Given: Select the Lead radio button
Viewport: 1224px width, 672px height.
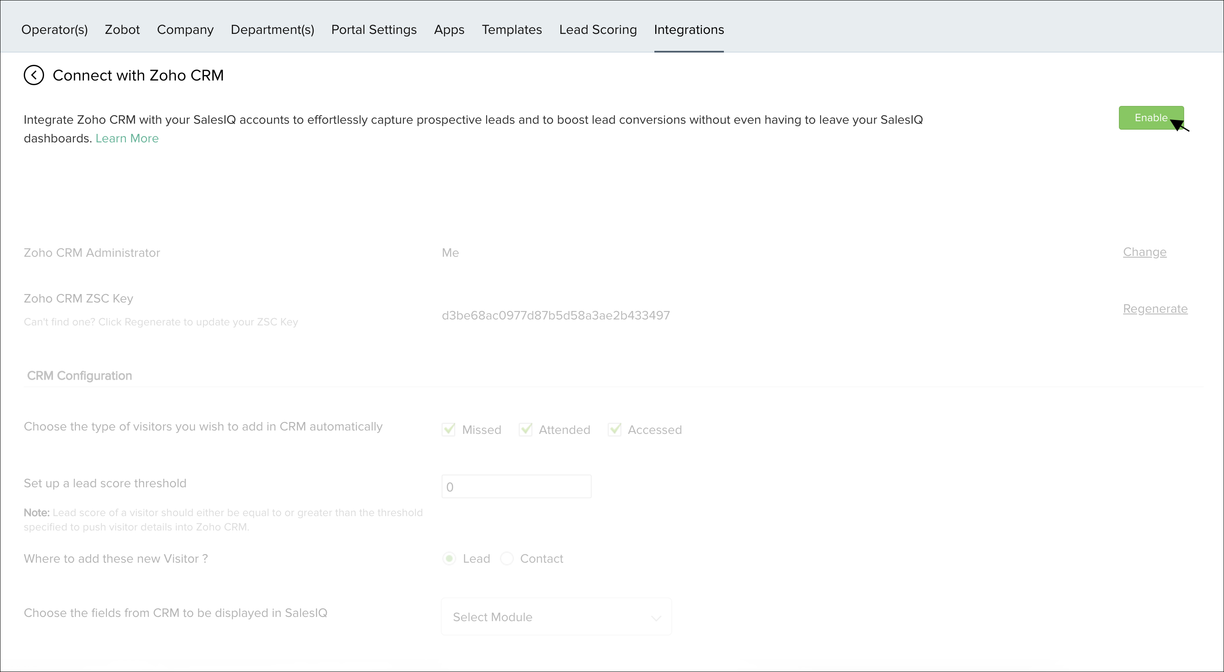Looking at the screenshot, I should click(449, 558).
